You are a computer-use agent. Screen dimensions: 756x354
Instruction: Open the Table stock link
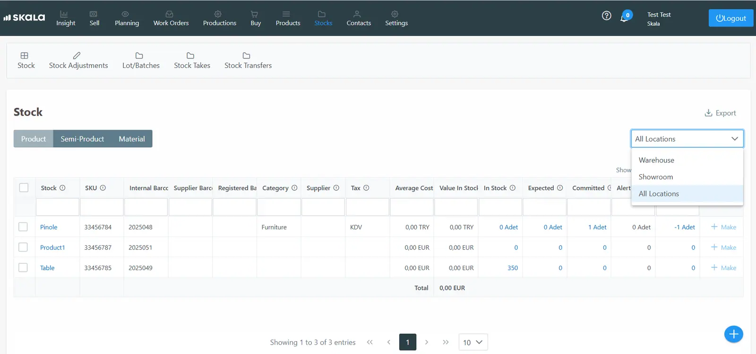click(x=47, y=268)
